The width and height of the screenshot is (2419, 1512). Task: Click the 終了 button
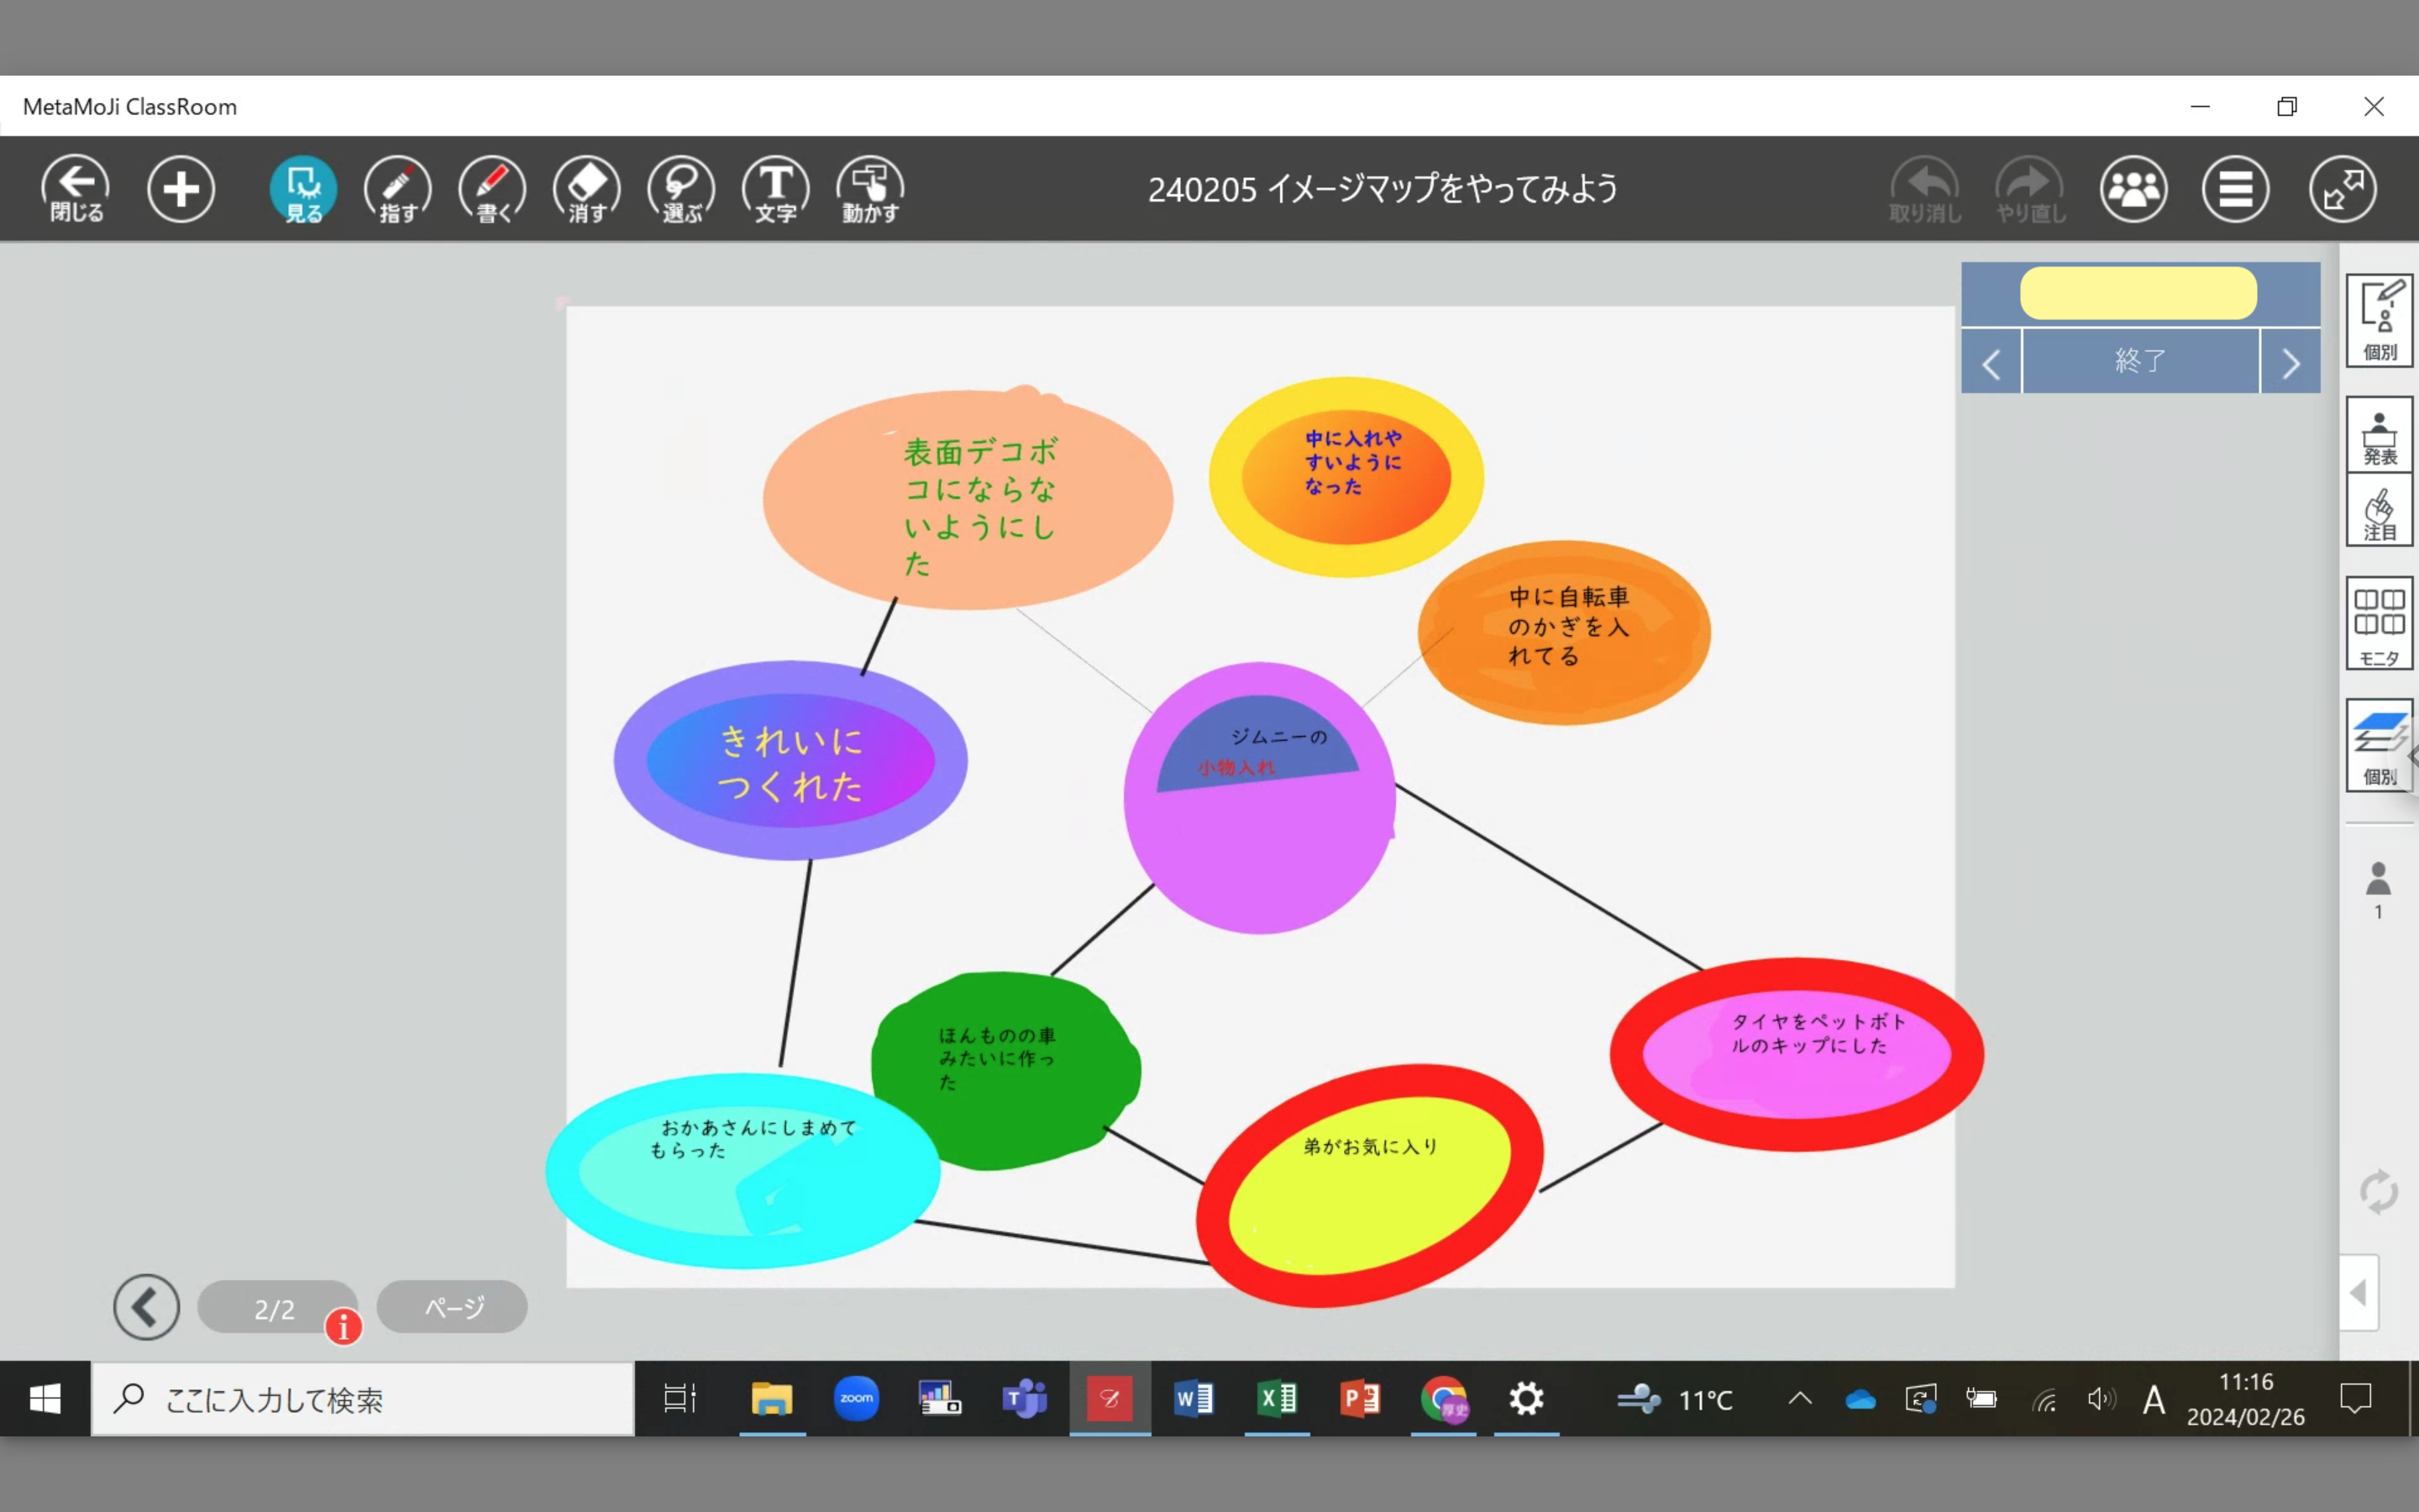tap(2140, 361)
